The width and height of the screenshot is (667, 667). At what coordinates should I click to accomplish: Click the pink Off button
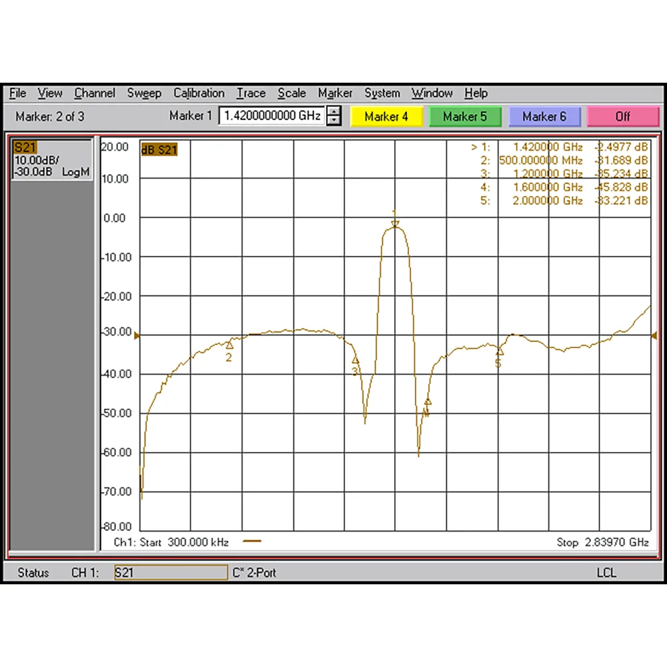(623, 117)
